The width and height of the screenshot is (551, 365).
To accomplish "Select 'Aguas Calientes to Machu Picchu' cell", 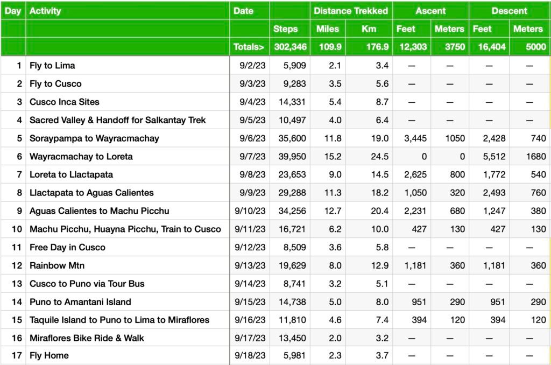I will point(128,211).
